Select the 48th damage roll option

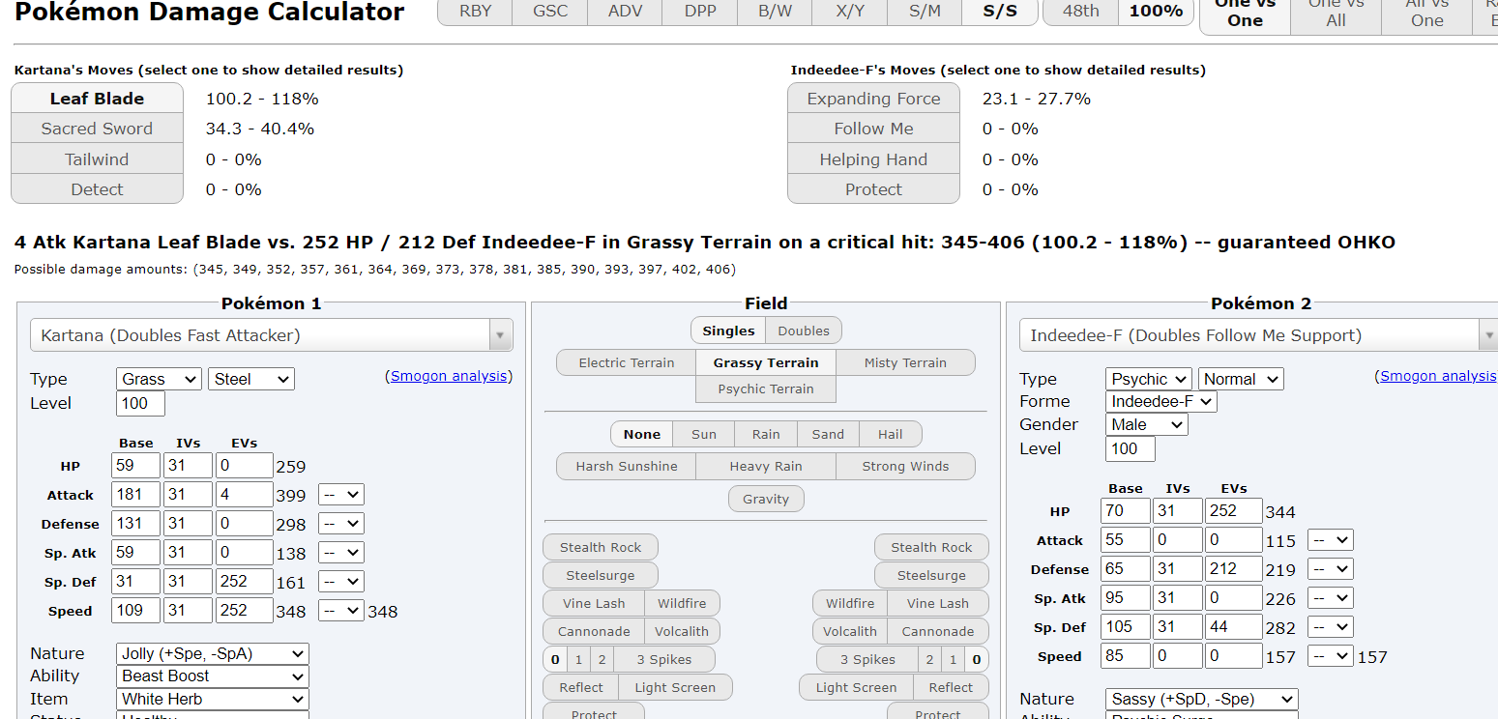click(x=1080, y=11)
